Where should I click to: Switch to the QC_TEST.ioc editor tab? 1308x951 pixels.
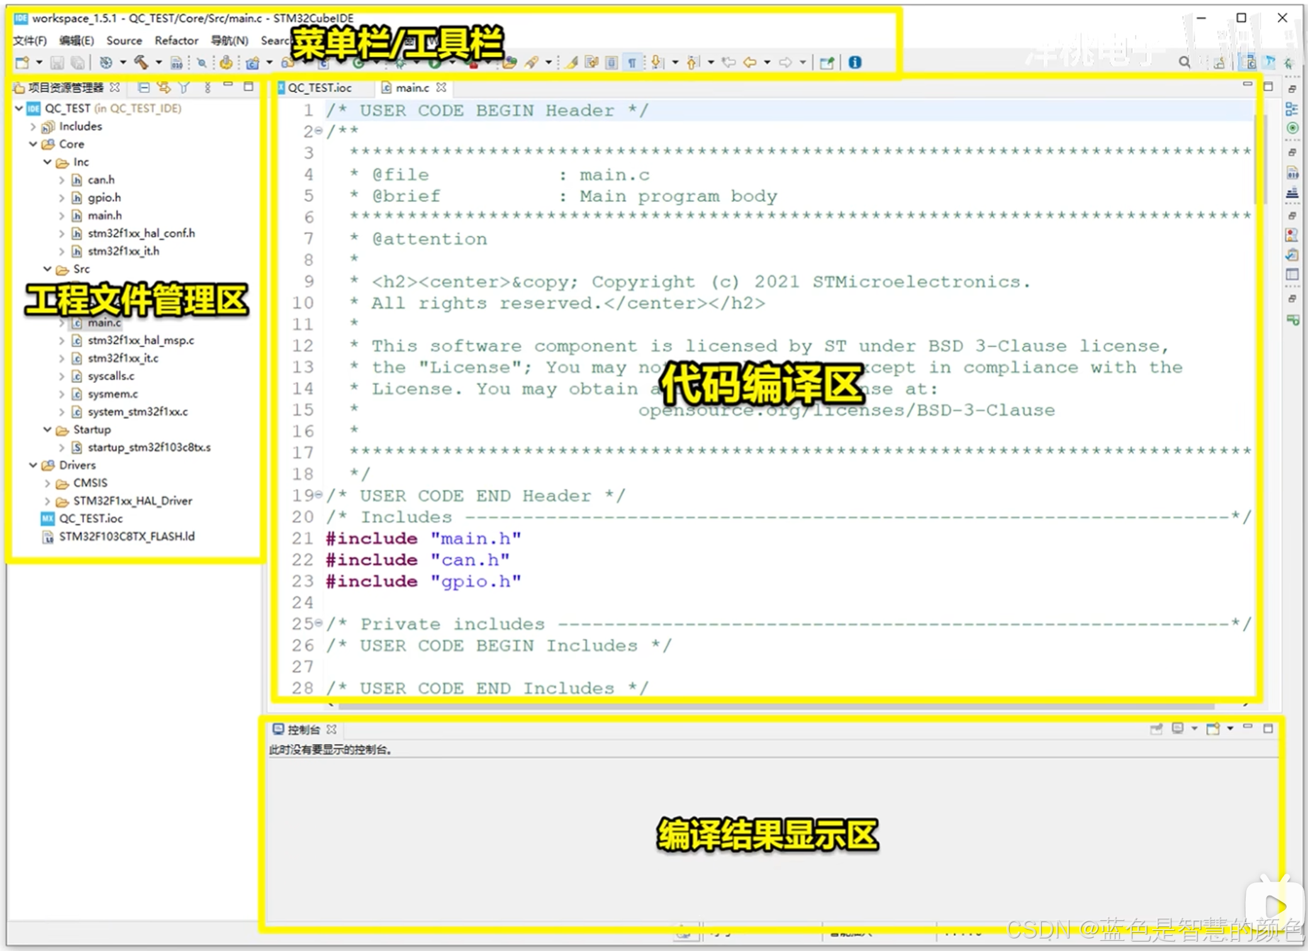(x=319, y=87)
